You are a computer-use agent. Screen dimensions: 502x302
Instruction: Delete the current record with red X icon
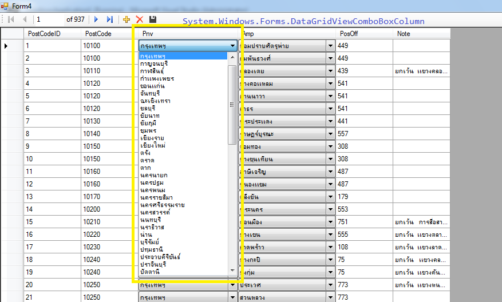tap(139, 19)
